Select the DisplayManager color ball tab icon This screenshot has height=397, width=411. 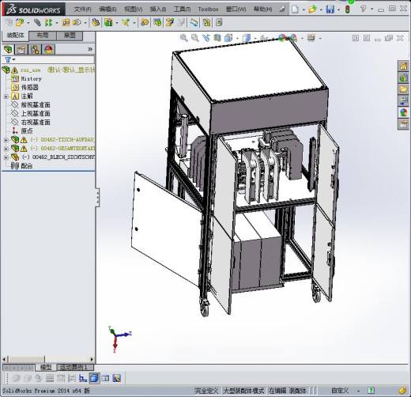click(48, 49)
